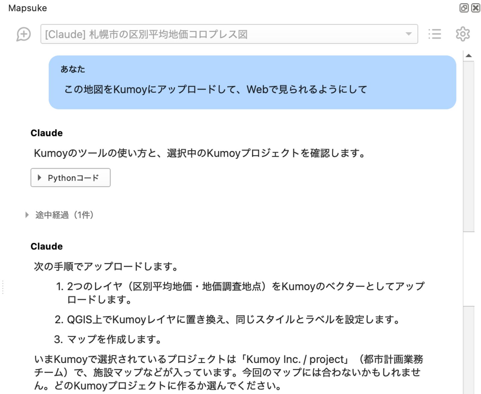The image size is (481, 394).
Task: Click the paragraph starting いまKumoyで選択されている
Action: click(x=228, y=372)
